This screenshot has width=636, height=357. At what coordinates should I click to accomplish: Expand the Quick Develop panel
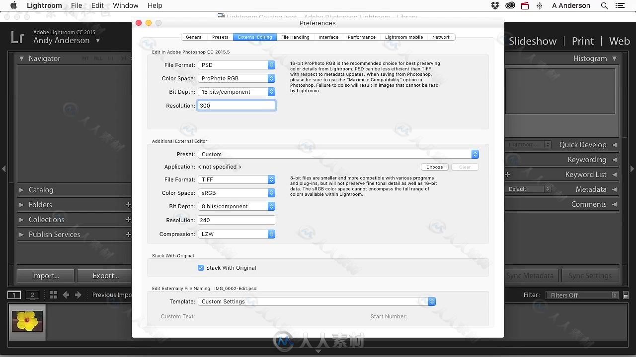click(615, 145)
